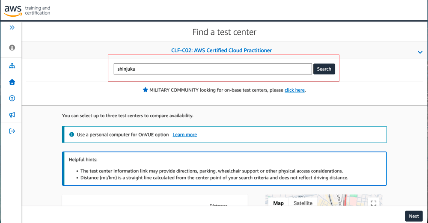
Task: Go to Home via house icon
Action: pyautogui.click(x=12, y=82)
